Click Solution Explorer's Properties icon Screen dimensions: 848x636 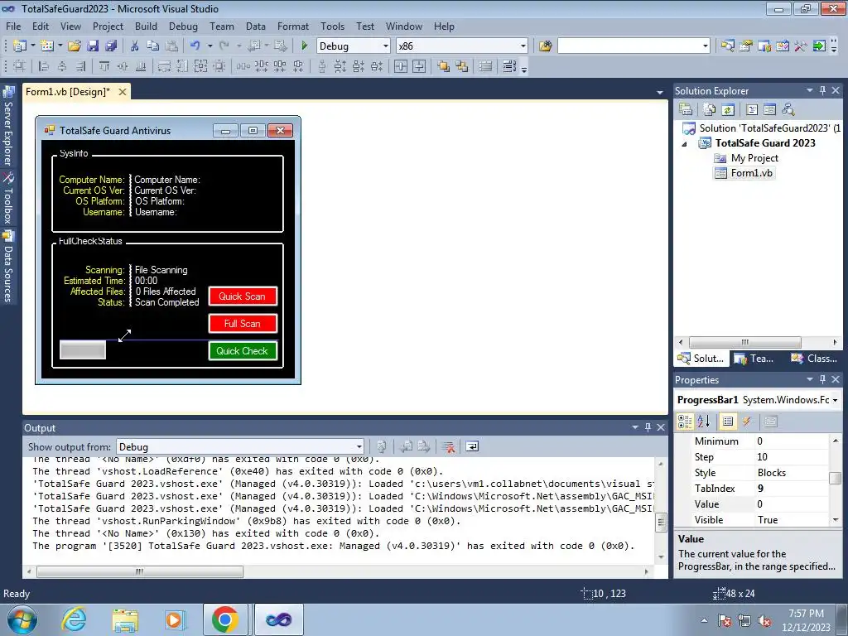click(x=686, y=110)
